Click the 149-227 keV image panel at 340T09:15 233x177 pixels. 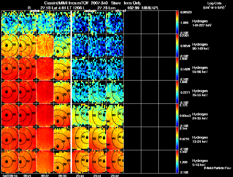(10, 22)
